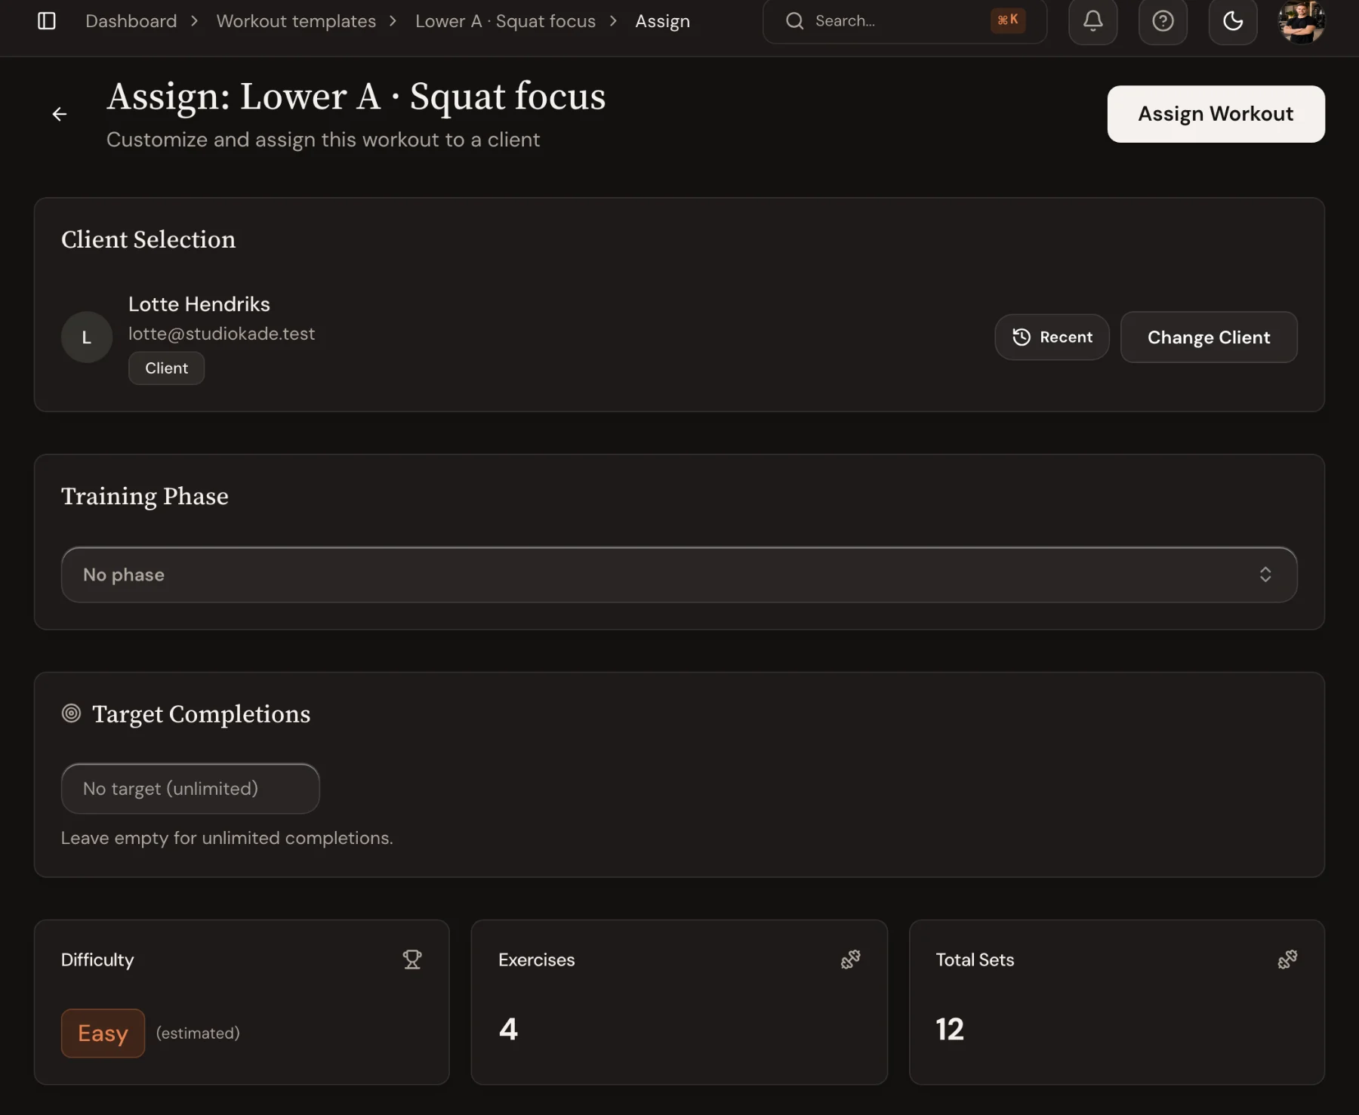Image resolution: width=1359 pixels, height=1115 pixels.
Task: Open the user profile avatar
Action: tap(1301, 21)
